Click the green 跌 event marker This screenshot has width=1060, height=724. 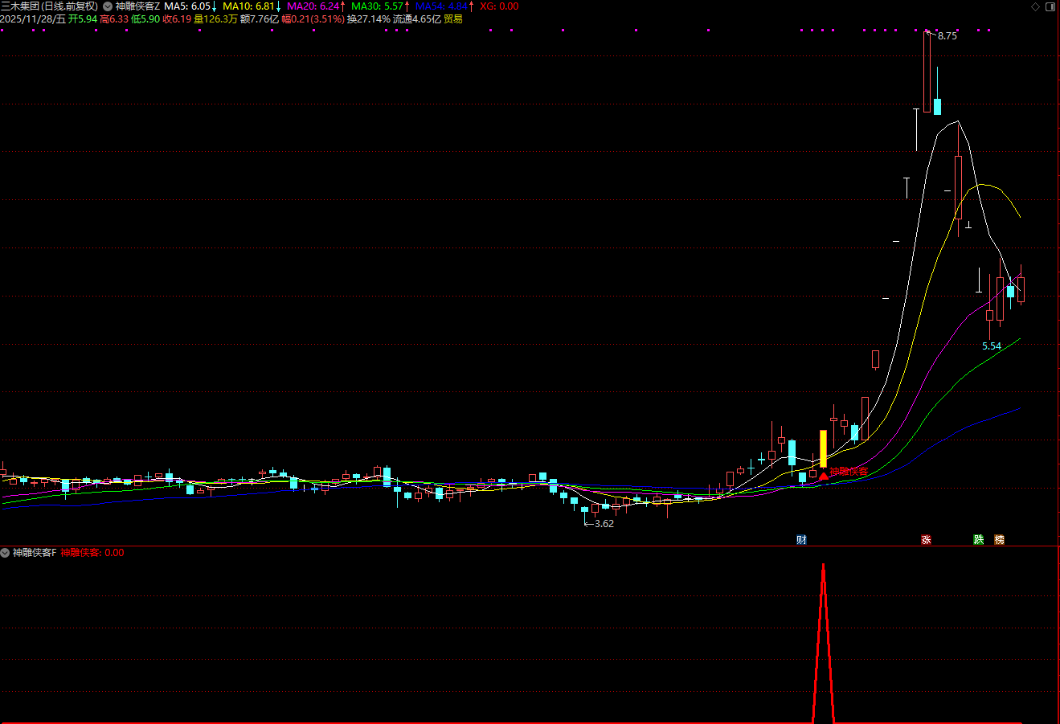[978, 539]
